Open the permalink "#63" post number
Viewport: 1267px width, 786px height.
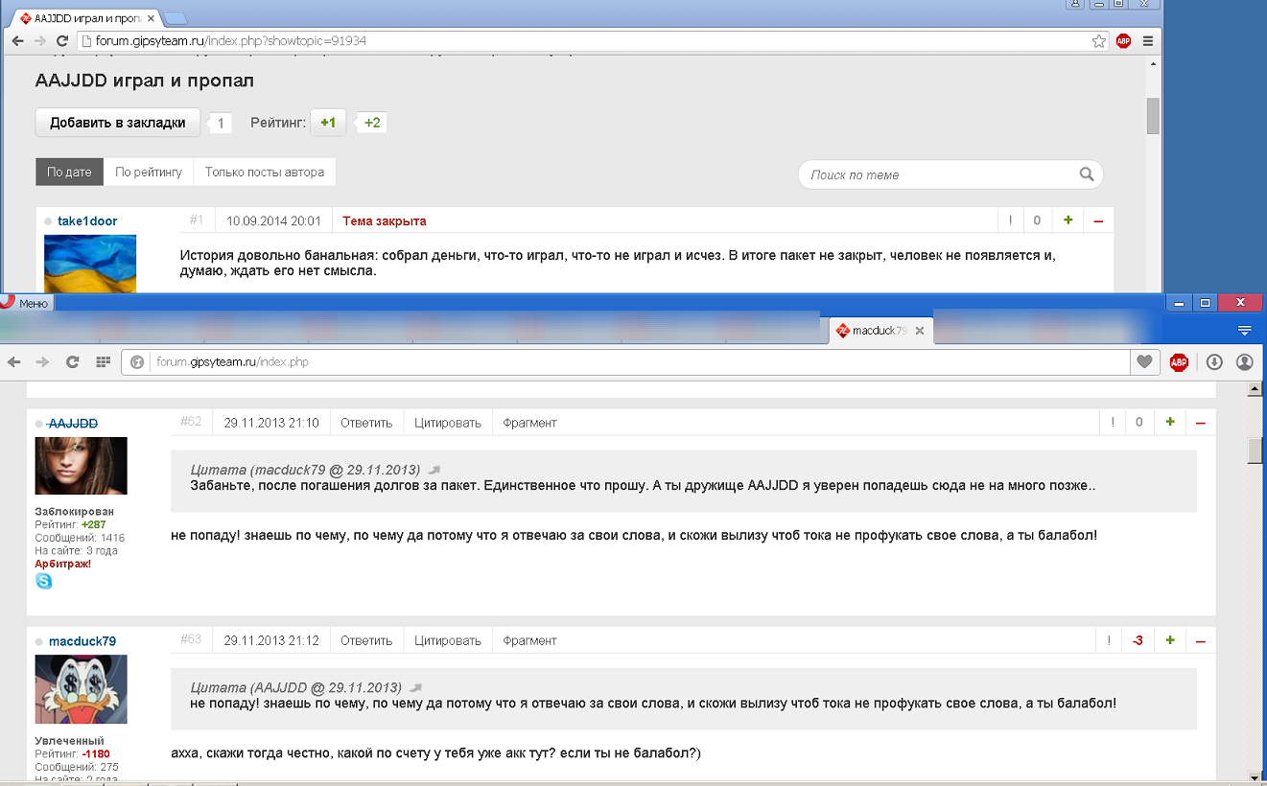coord(191,639)
